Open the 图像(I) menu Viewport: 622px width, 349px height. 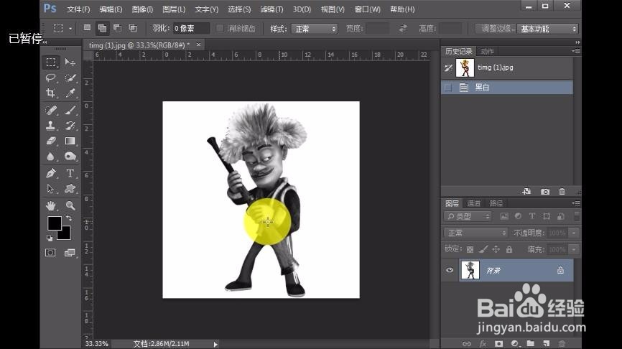[x=142, y=9]
